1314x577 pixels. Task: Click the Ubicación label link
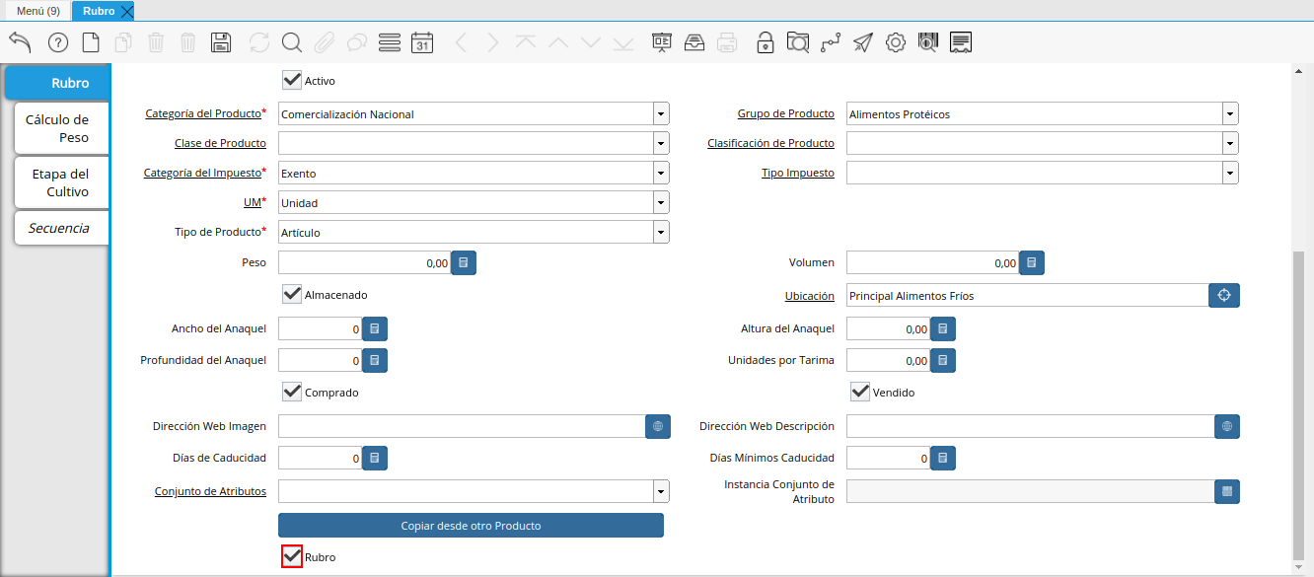click(x=809, y=296)
